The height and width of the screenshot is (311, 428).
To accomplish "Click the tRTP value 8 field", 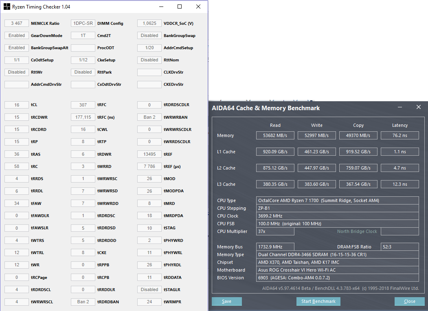I will pyautogui.click(x=83, y=142).
